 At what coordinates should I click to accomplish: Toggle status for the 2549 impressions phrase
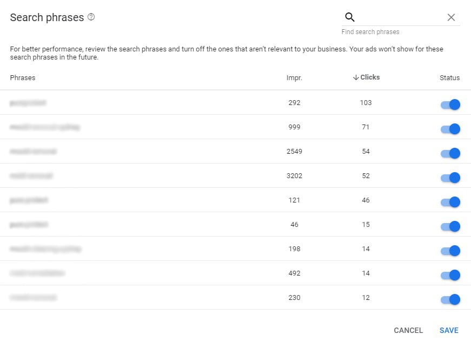450,153
